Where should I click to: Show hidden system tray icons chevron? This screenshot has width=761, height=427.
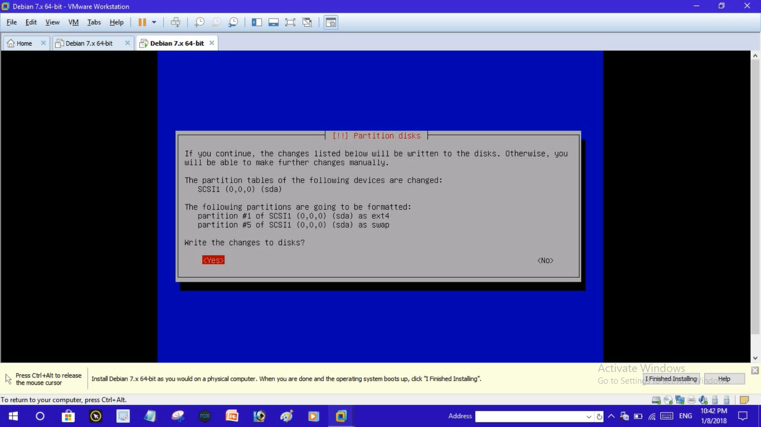(611, 416)
